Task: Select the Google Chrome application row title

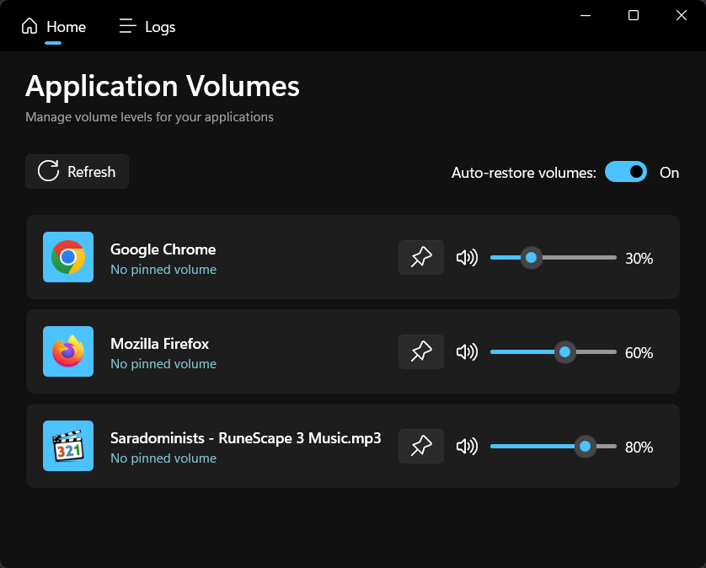Action: tap(163, 249)
